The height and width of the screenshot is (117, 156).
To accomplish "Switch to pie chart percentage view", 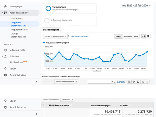I will click(x=134, y=82).
